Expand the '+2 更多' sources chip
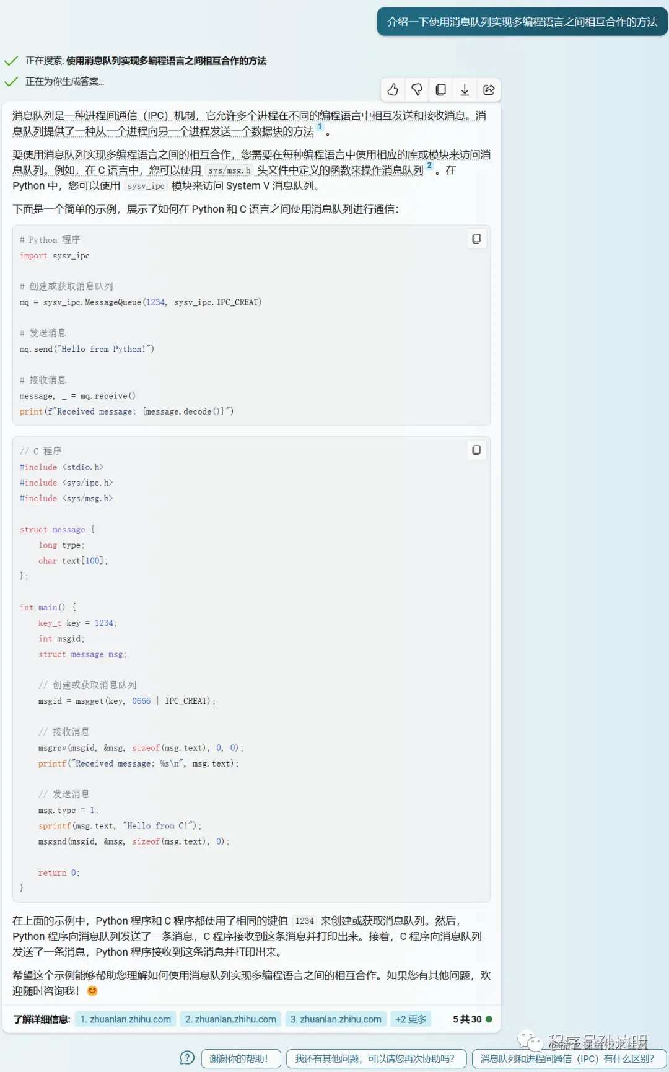Screen dimensions: 669x1072 point(411,1019)
